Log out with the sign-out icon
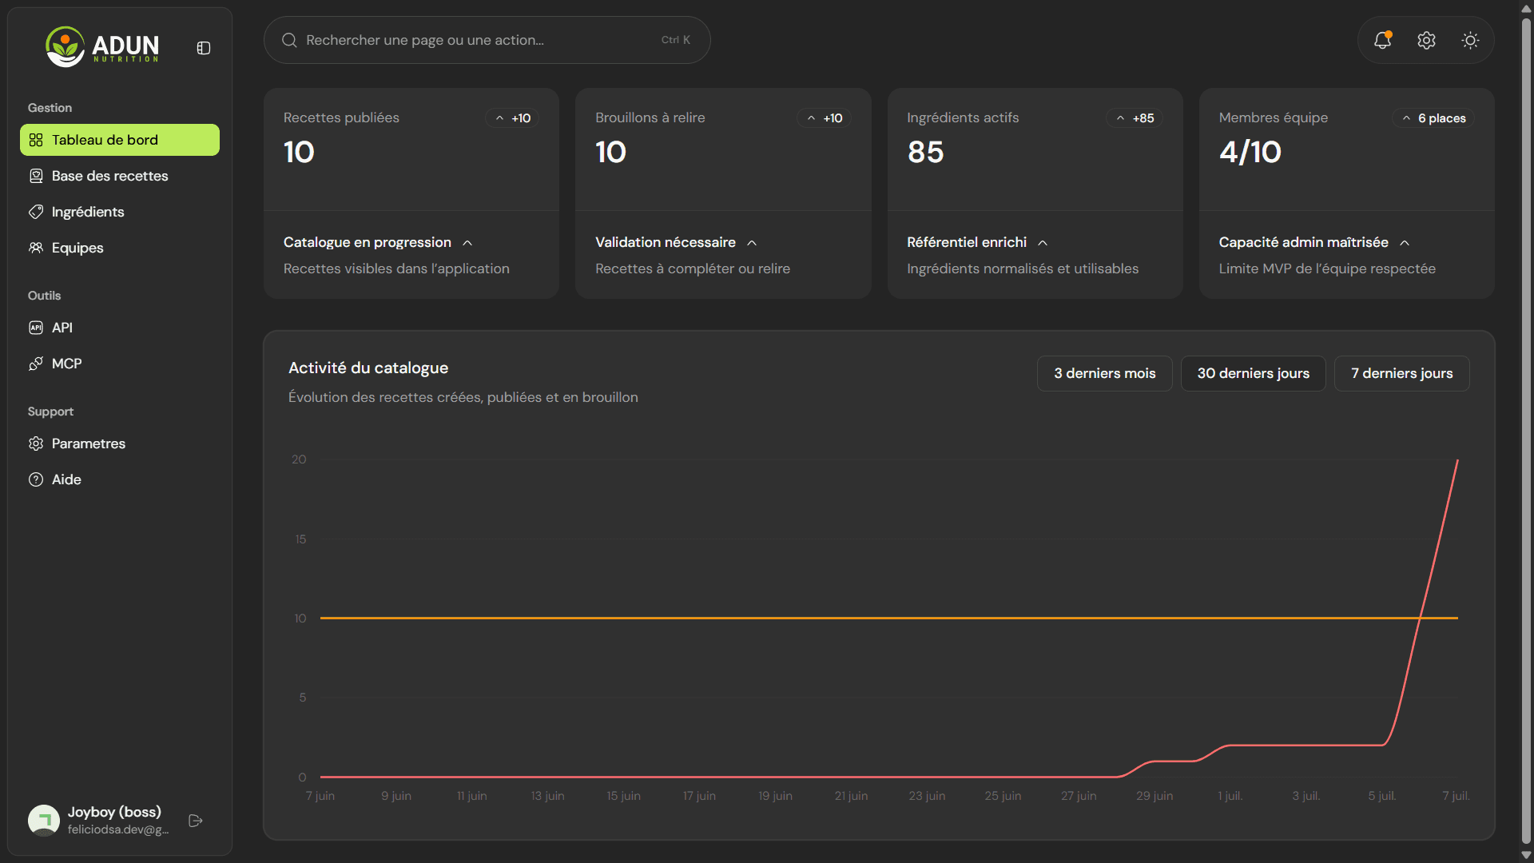This screenshot has width=1534, height=863. 196,821
